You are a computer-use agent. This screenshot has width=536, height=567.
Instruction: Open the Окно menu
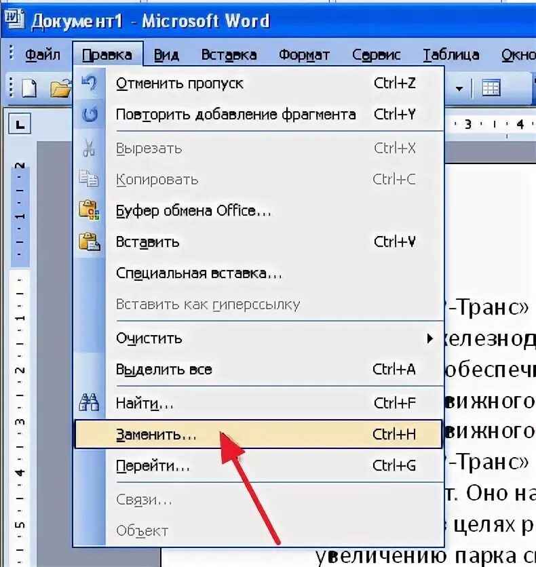coord(518,55)
